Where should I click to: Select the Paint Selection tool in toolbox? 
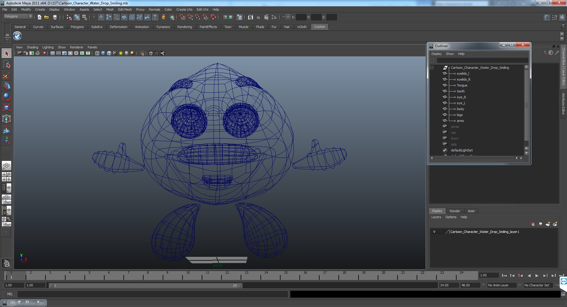point(6,76)
